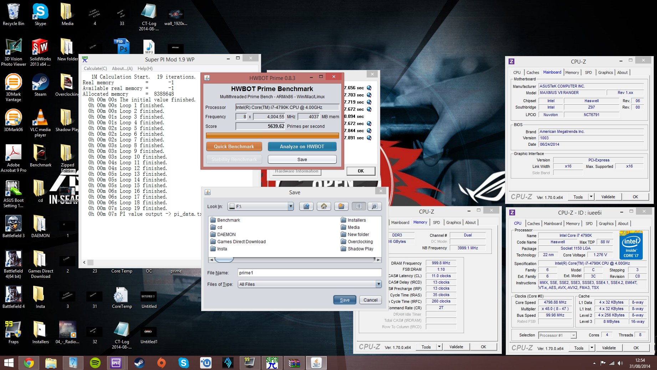Create a new folder in Save dialog
The image size is (657, 370).
coord(341,206)
